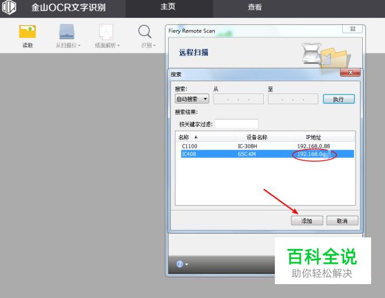Click the 识别 magnifier icon
Viewport: 385px width, 298px height.
click(x=145, y=31)
